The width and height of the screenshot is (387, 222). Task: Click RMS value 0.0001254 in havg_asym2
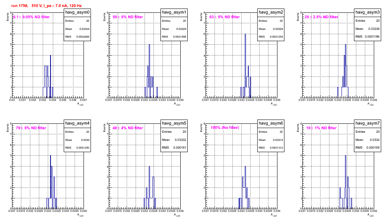(276, 37)
